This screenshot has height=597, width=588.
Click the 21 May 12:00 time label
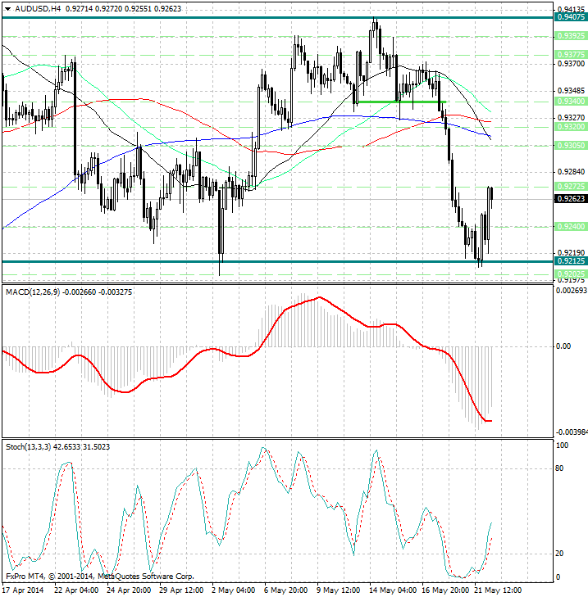498,590
